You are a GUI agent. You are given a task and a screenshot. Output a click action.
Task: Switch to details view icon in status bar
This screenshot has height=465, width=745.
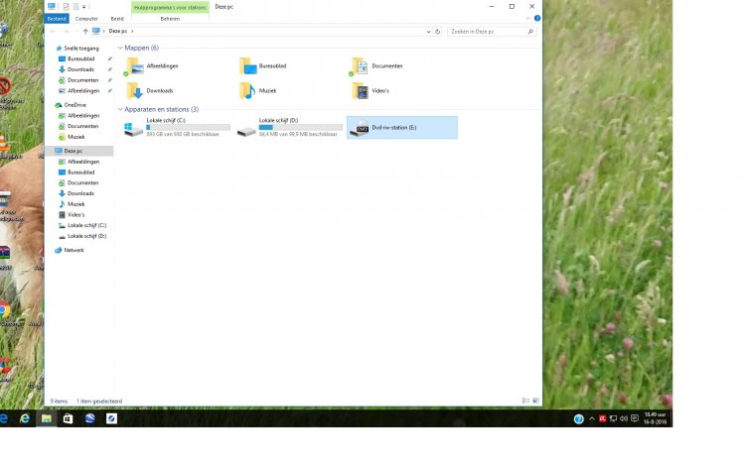tap(525, 401)
